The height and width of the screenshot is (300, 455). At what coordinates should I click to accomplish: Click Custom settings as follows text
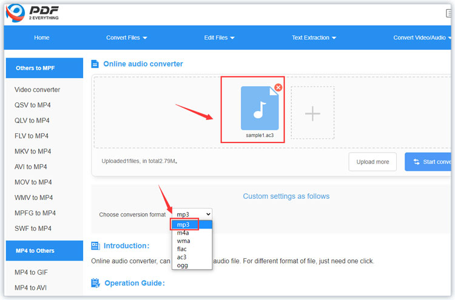(x=286, y=196)
